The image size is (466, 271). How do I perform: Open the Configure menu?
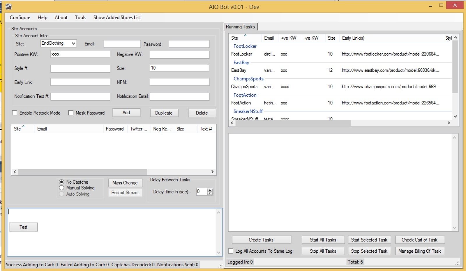[x=20, y=17]
